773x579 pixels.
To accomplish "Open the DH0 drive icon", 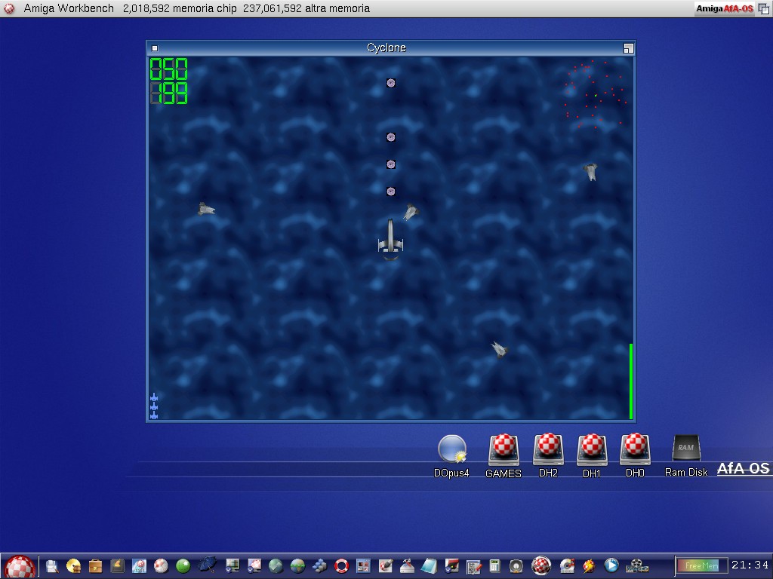I will 635,449.
